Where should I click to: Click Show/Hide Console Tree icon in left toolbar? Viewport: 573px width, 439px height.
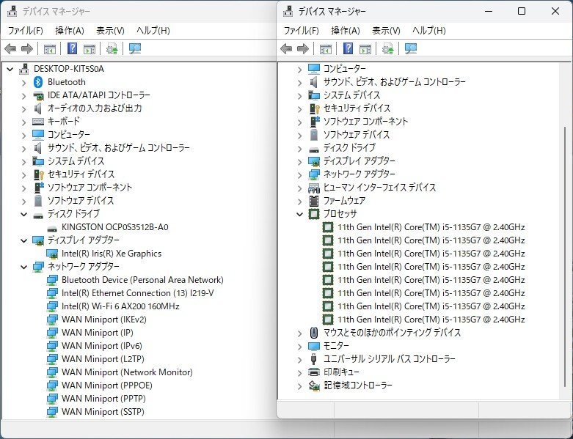pos(50,49)
